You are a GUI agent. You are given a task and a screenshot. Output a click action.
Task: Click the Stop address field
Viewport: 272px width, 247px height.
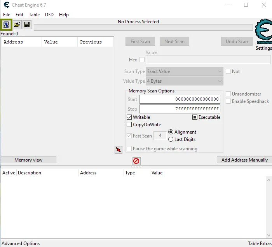(x=180, y=109)
